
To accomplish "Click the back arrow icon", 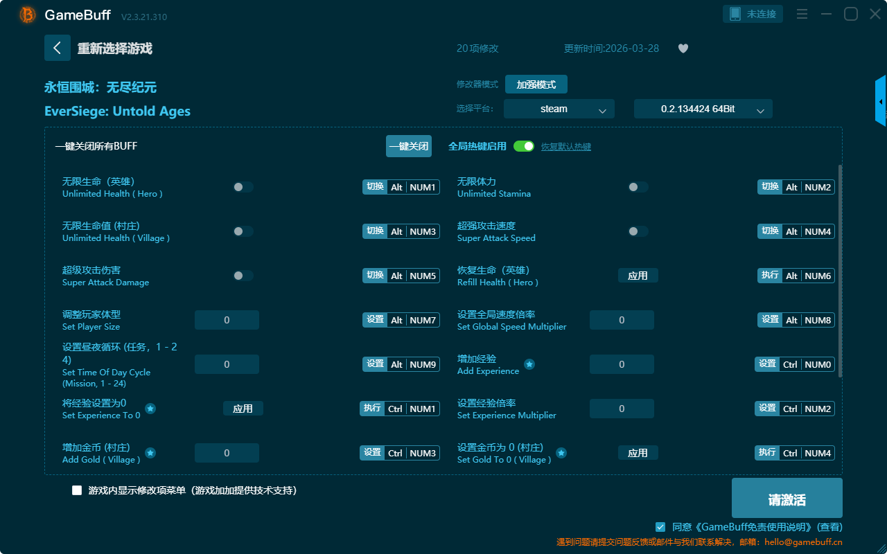I will 58,48.
